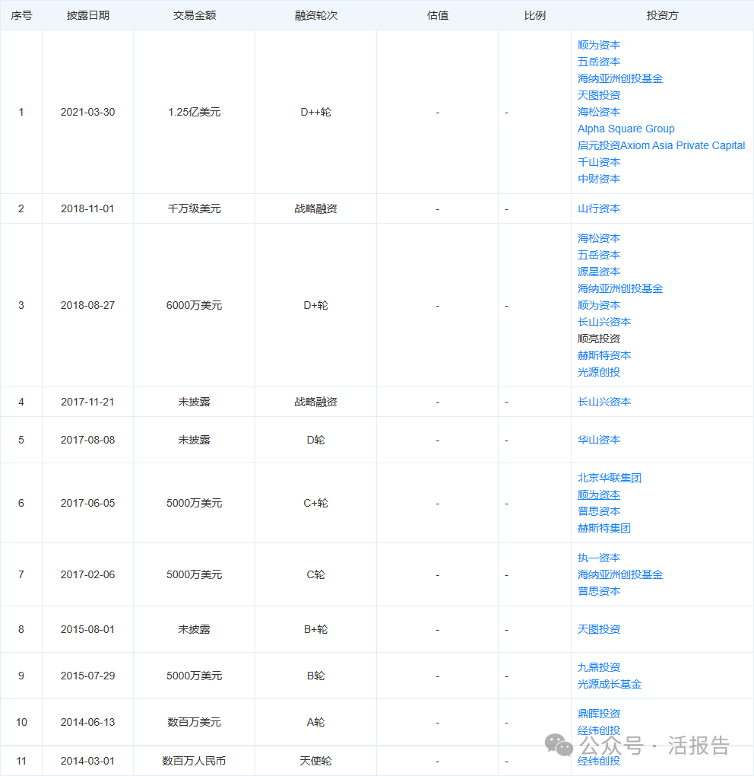Screen dimensions: 754x776
Task: Open the 五岳资本 investor link
Action: (x=598, y=62)
